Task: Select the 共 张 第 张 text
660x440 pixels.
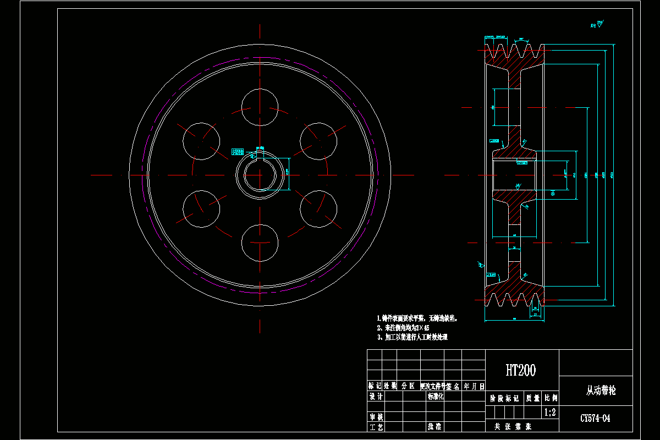Action: (512, 426)
